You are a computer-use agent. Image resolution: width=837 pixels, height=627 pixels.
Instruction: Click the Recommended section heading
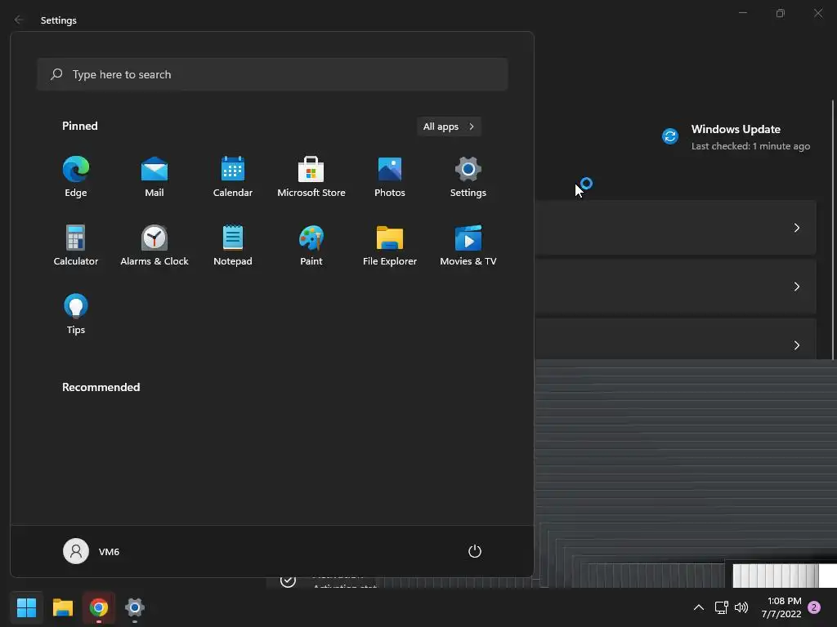coord(101,387)
